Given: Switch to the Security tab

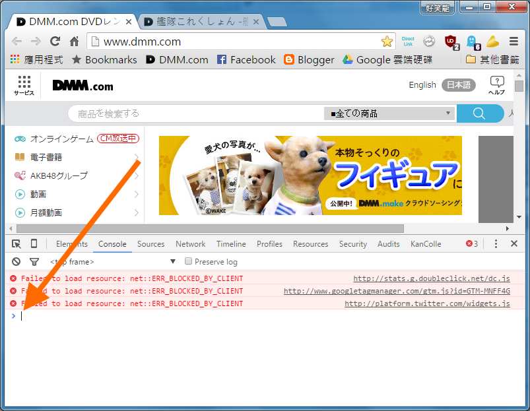Looking at the screenshot, I should [353, 244].
